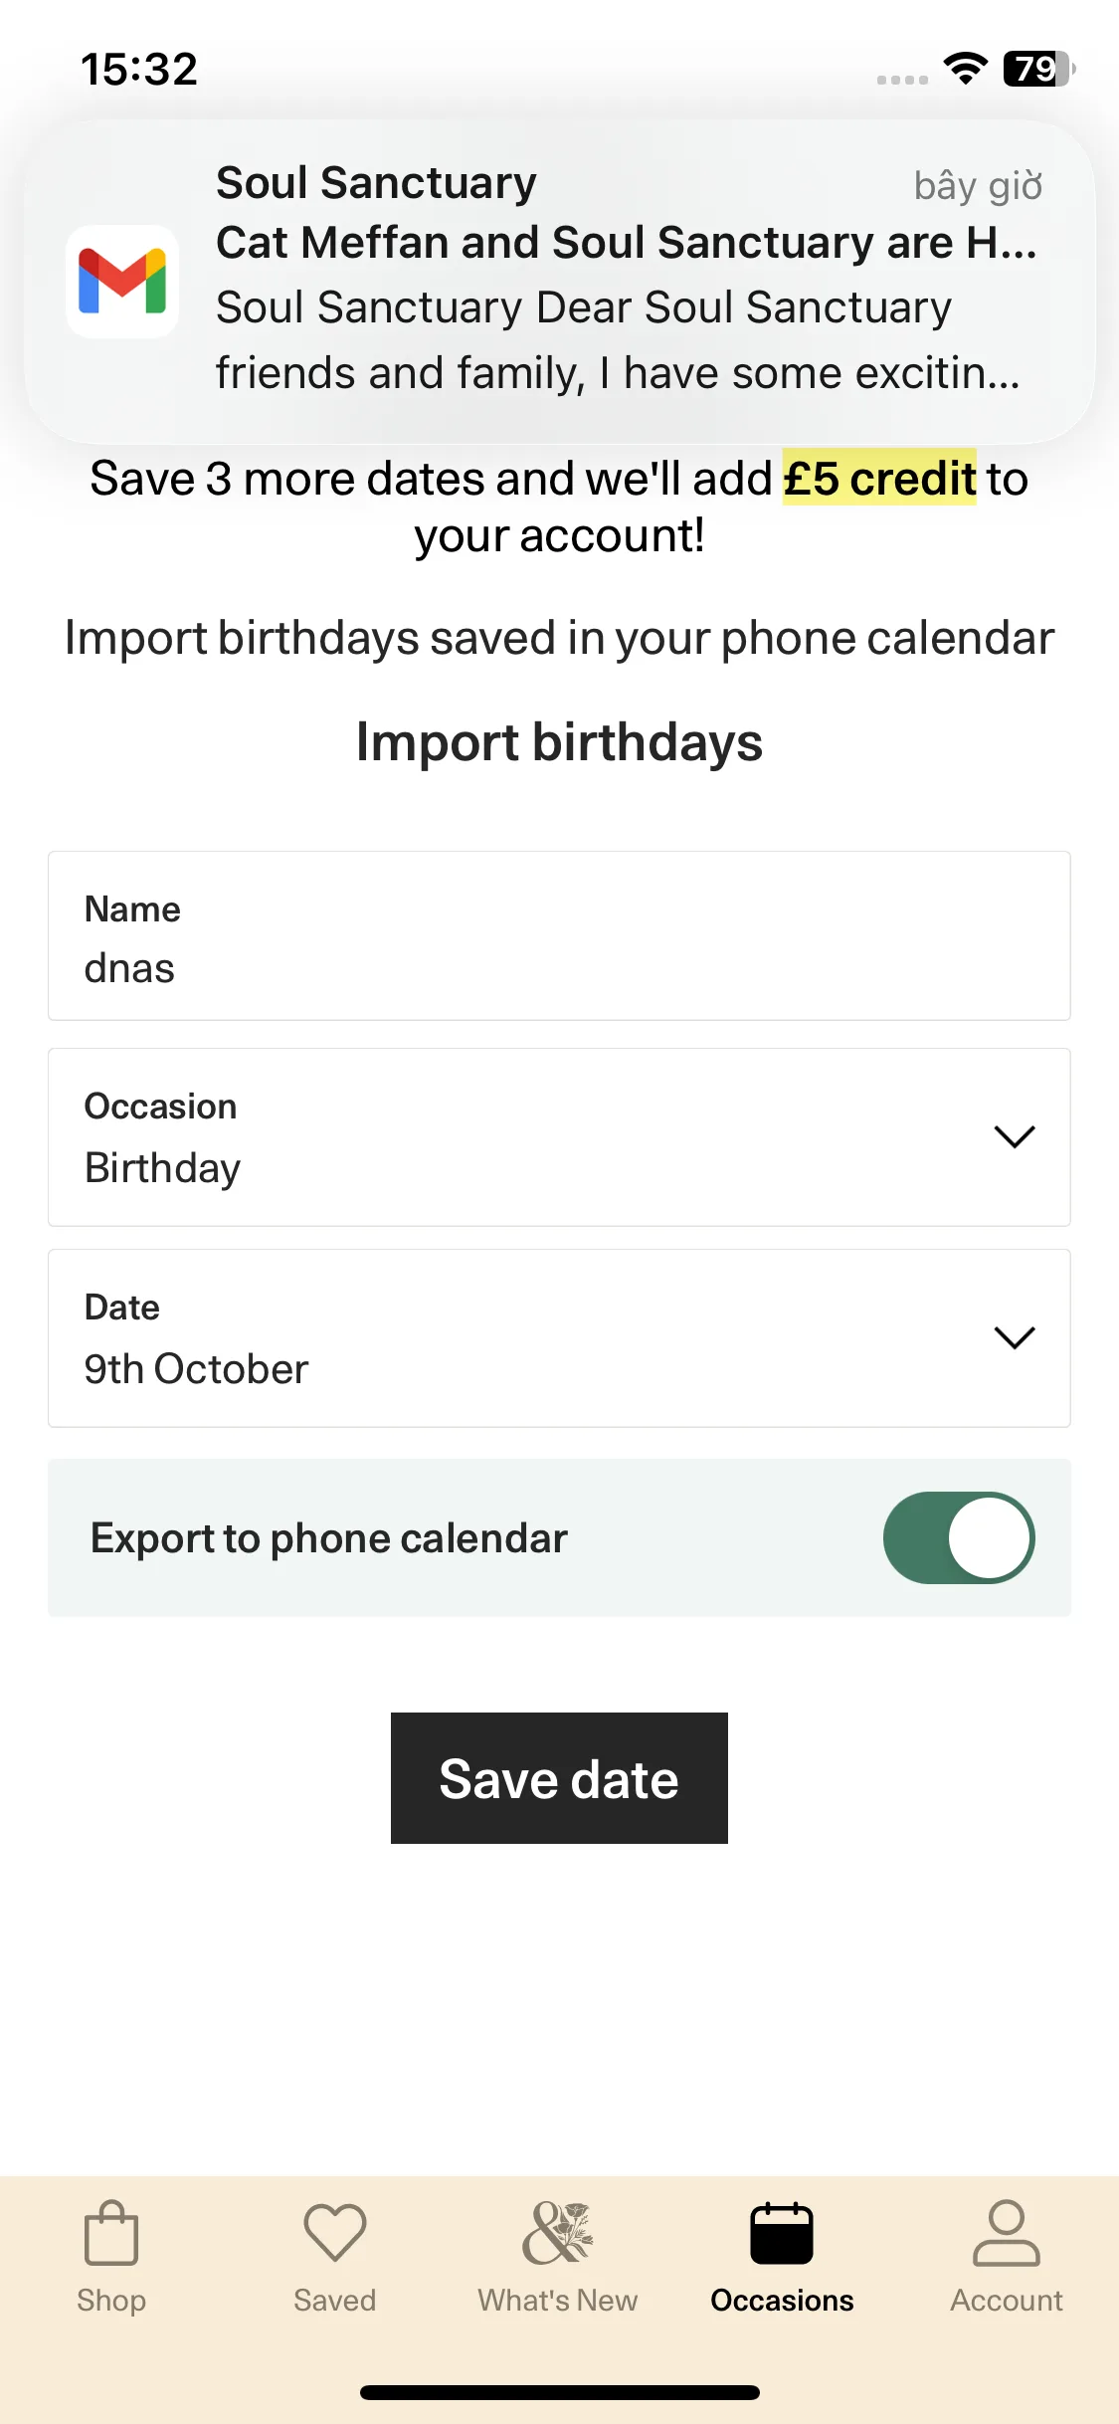Open the Account person icon

1007,2232
